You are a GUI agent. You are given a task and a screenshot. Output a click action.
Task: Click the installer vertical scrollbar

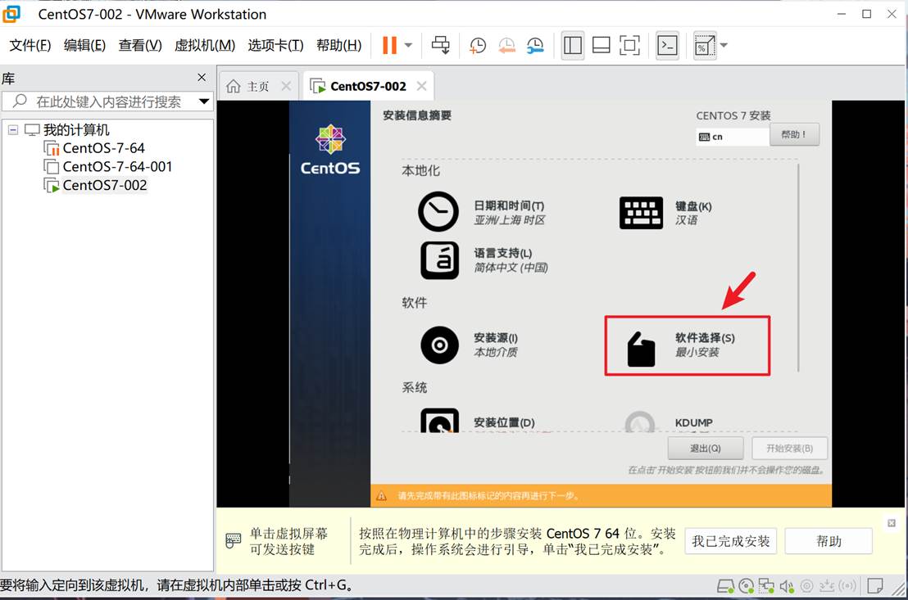[798, 268]
